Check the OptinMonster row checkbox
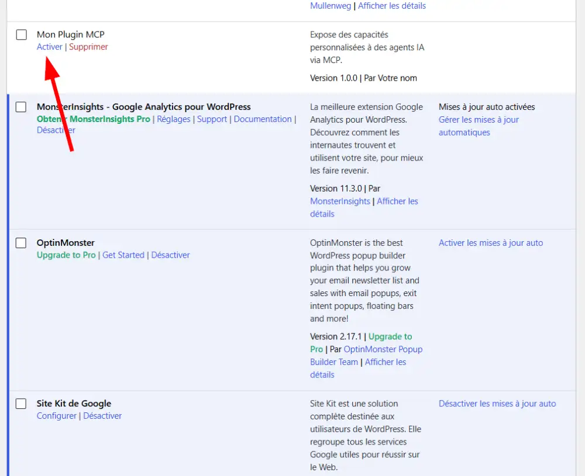Viewport: 585px width, 476px height. [21, 243]
